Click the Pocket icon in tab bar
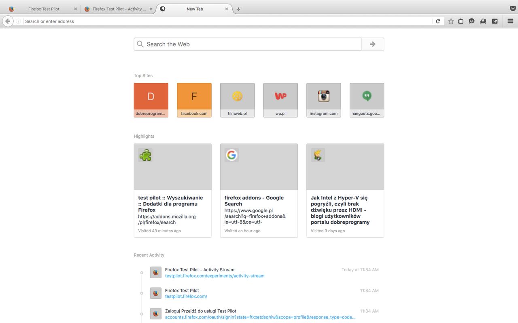Screen dimensions: 518x323 pyautogui.click(x=513, y=8)
